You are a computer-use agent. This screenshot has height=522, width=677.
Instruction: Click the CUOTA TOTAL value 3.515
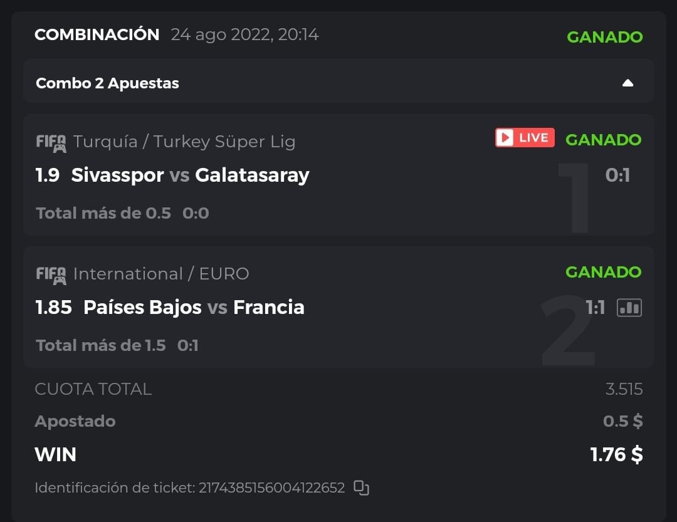pyautogui.click(x=624, y=389)
